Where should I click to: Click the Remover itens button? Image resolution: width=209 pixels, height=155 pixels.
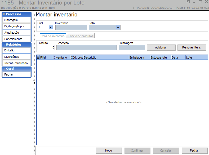pyautogui.click(x=192, y=48)
